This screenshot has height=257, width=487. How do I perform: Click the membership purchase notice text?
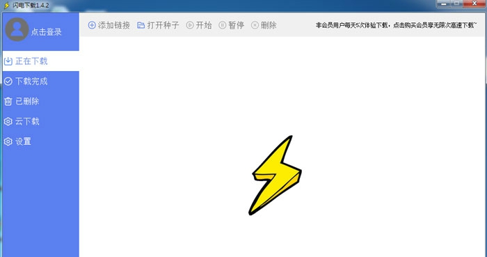397,25
